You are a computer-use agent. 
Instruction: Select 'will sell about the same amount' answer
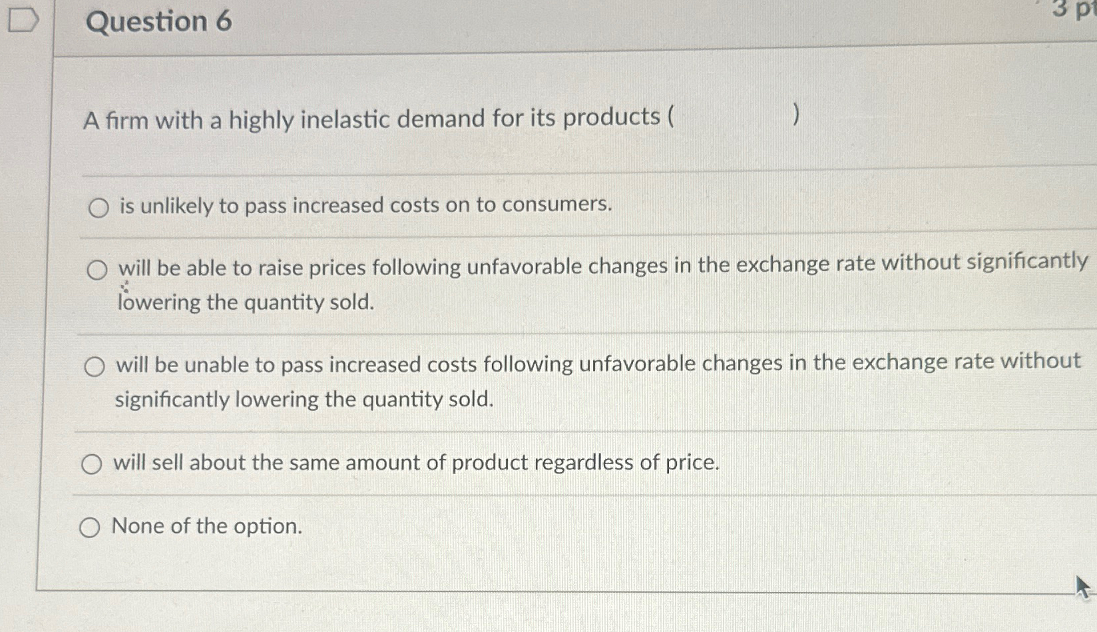pyautogui.click(x=91, y=464)
